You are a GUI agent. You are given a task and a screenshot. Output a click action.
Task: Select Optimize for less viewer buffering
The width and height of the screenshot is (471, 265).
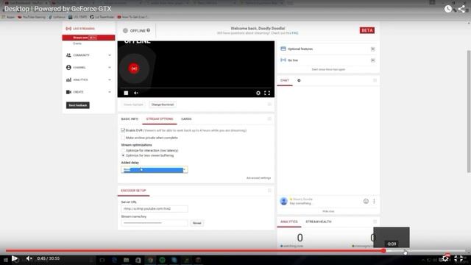[x=123, y=155]
